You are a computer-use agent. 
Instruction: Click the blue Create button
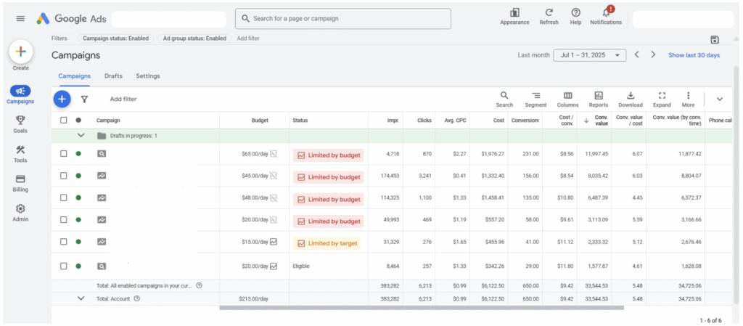click(20, 52)
